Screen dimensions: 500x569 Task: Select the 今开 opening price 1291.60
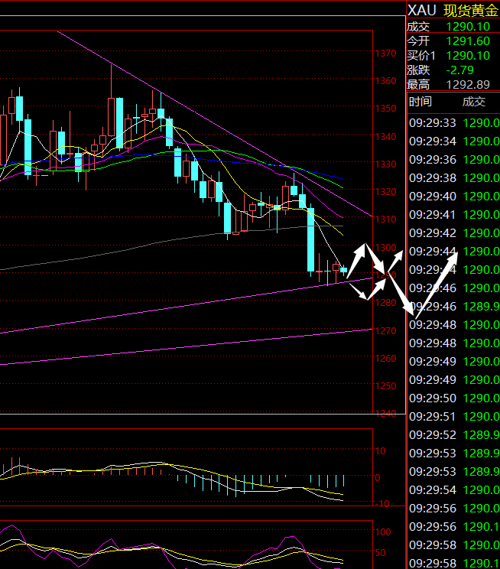(468, 41)
